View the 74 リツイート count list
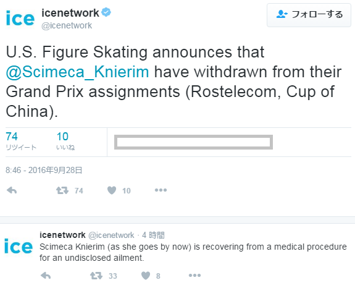 click(21, 141)
